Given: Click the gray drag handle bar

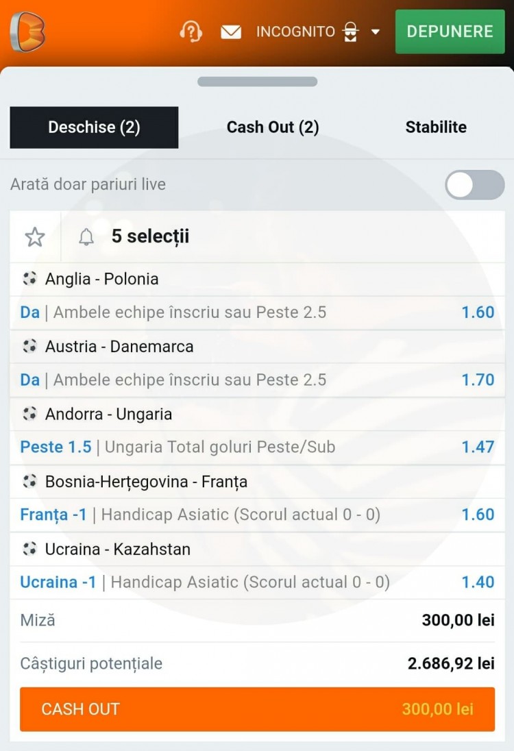Looking at the screenshot, I should click(257, 82).
